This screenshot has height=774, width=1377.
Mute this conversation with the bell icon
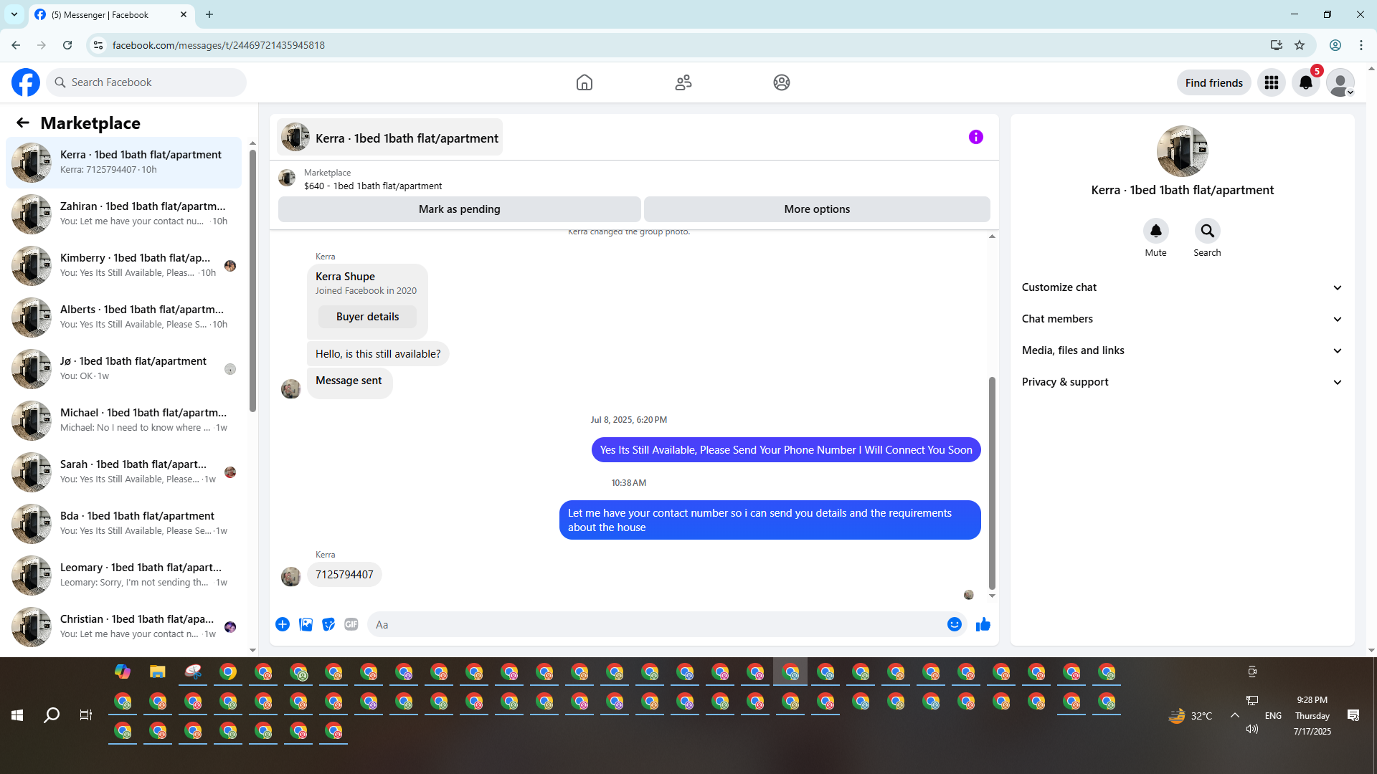tap(1156, 231)
